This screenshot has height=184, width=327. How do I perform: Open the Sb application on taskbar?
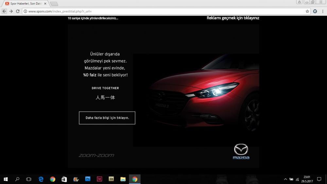pos(111,179)
